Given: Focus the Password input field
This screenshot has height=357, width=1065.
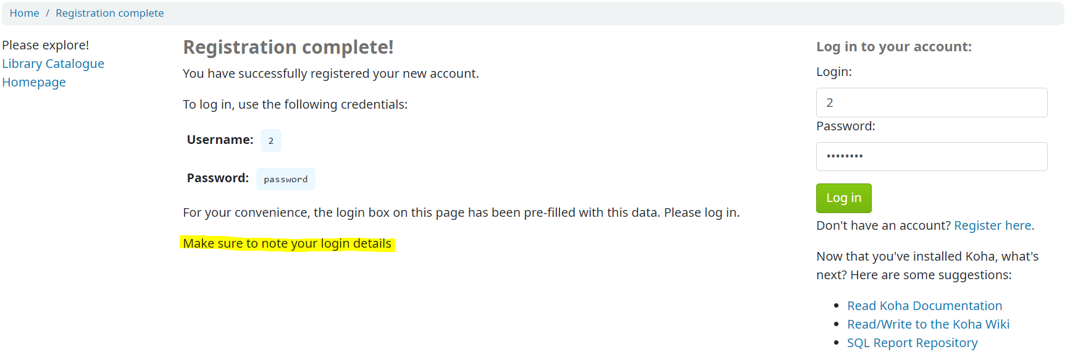Looking at the screenshot, I should [932, 156].
